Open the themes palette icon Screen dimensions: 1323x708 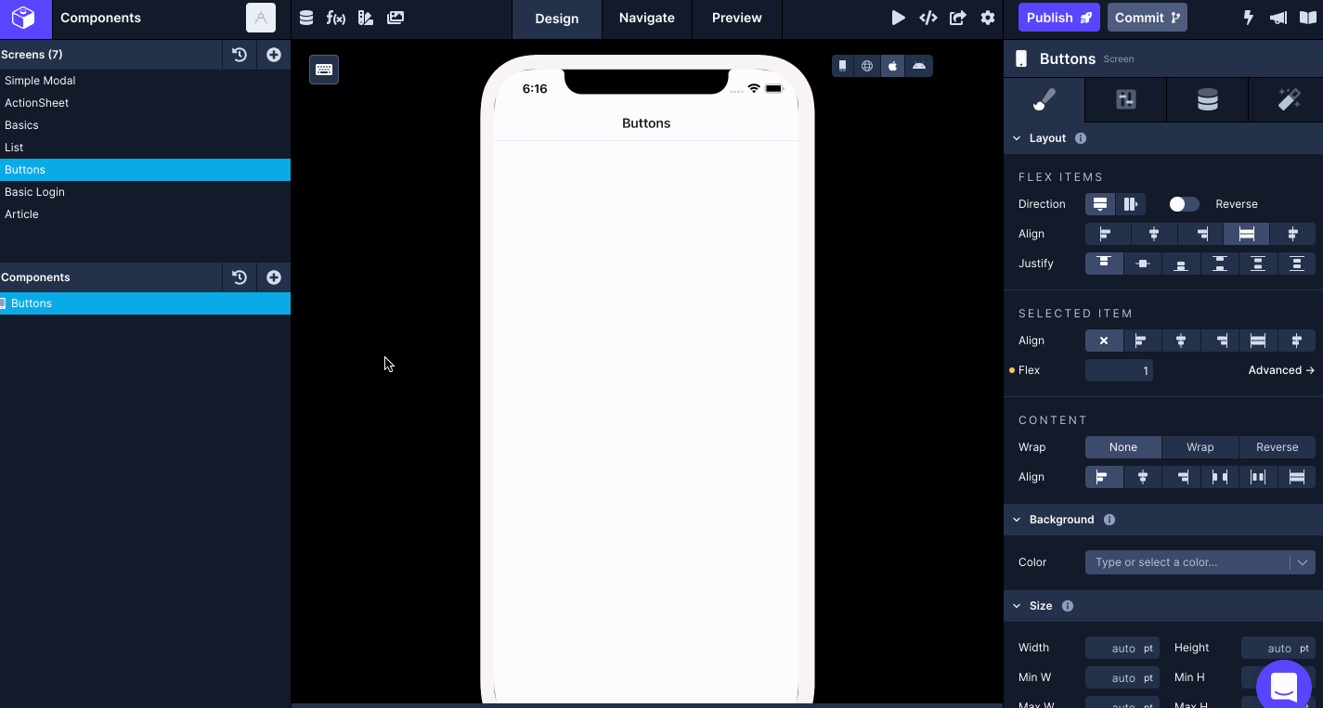[366, 18]
